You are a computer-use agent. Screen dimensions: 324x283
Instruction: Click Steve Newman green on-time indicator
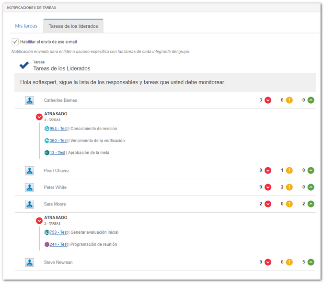click(311, 262)
